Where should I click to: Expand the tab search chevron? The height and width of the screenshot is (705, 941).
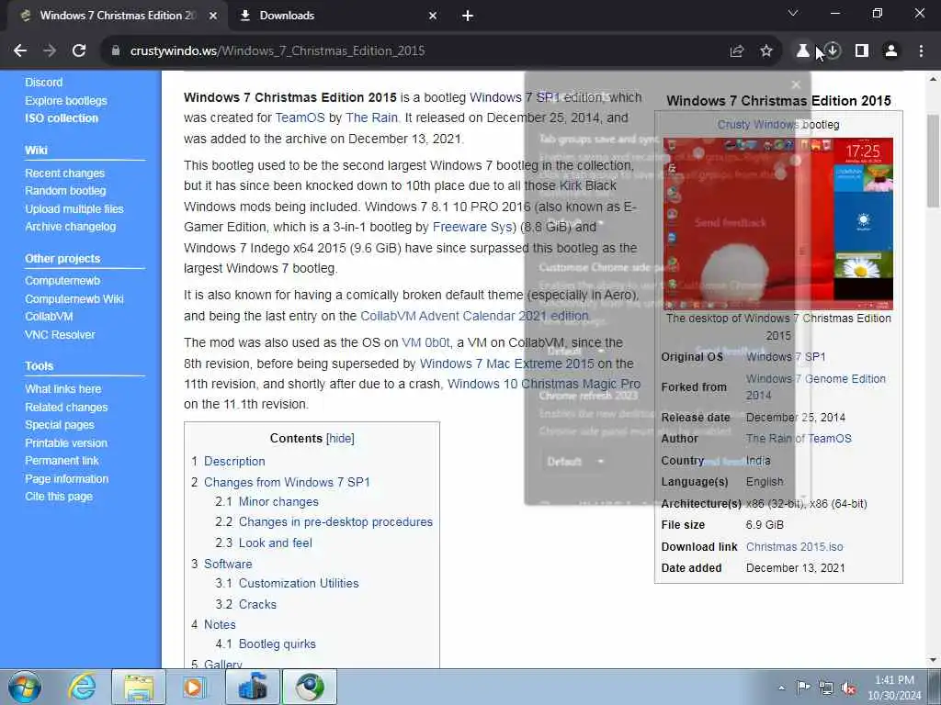[793, 13]
